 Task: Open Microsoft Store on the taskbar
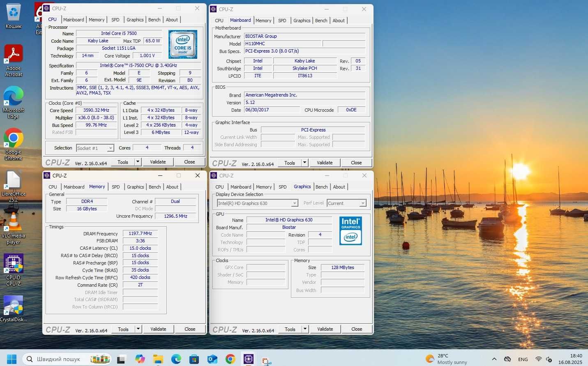click(x=194, y=359)
